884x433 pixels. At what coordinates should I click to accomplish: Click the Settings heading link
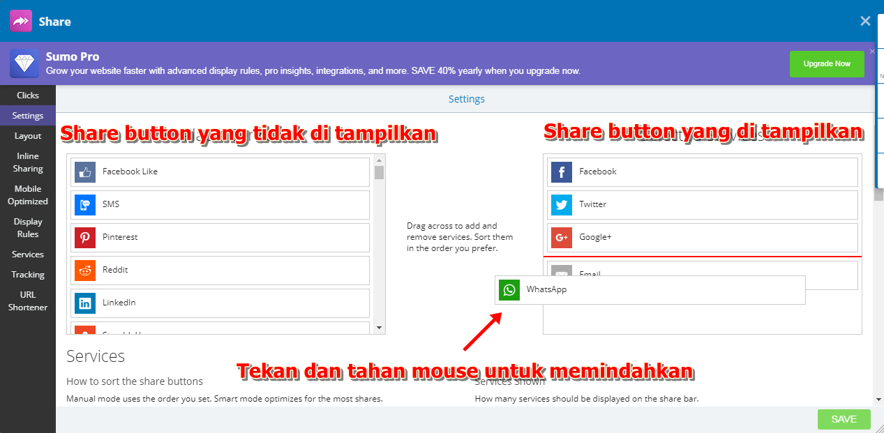(x=467, y=99)
